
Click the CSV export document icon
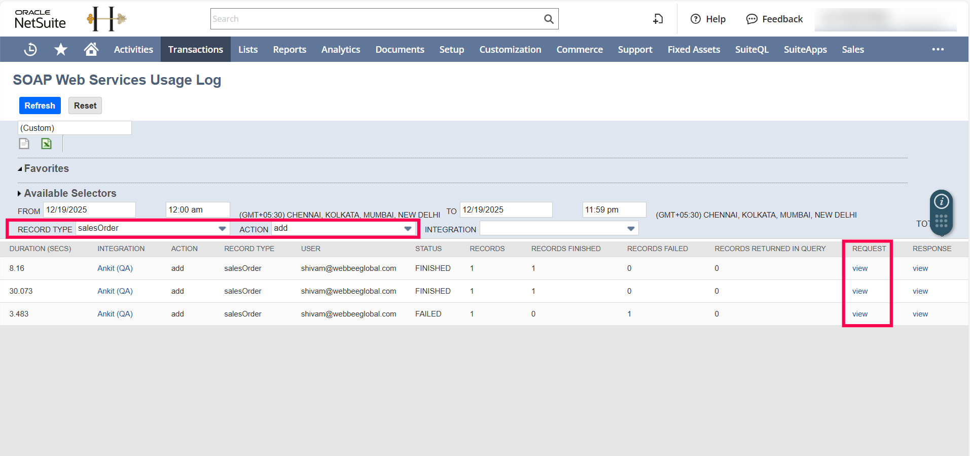tap(24, 144)
